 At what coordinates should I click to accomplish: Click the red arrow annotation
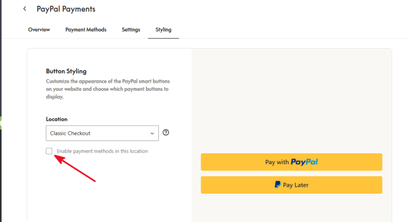coord(75,168)
